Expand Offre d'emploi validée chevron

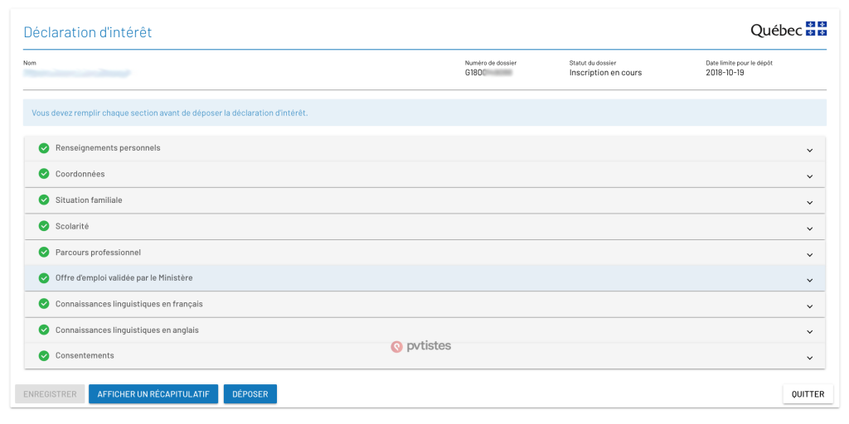click(809, 280)
